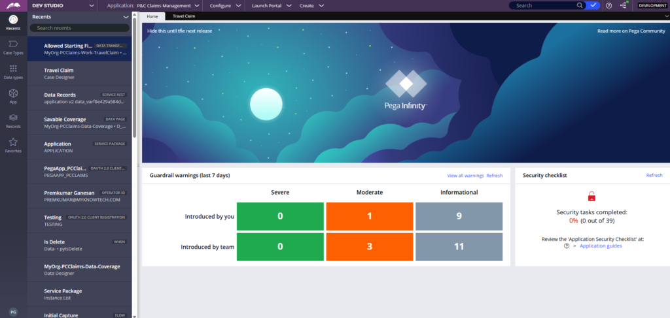The image size is (670, 318).
Task: Open Case Types in the sidebar
Action: click(x=13, y=47)
